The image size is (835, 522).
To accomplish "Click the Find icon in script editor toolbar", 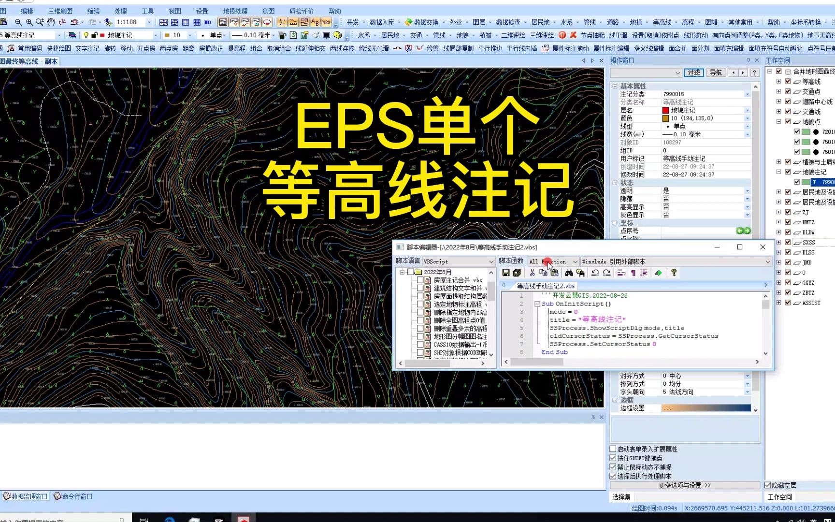I will pyautogui.click(x=569, y=273).
